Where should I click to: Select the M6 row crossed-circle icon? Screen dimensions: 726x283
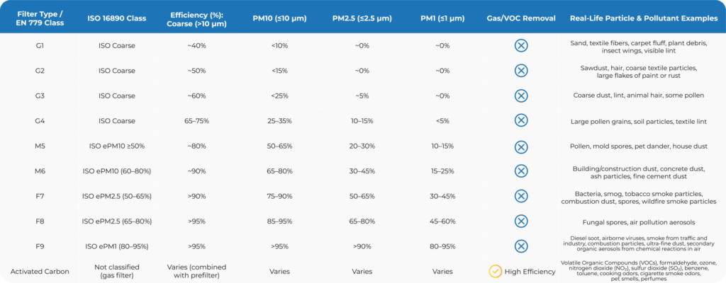click(x=520, y=171)
